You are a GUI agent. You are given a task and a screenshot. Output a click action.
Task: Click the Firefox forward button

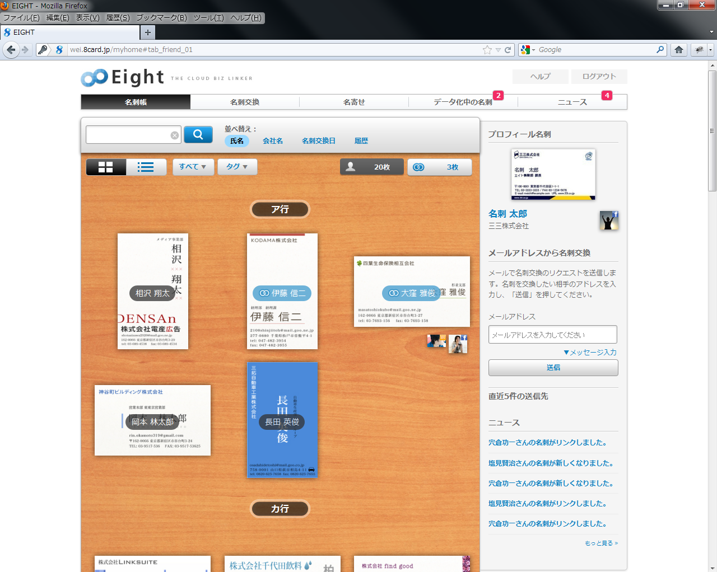25,50
